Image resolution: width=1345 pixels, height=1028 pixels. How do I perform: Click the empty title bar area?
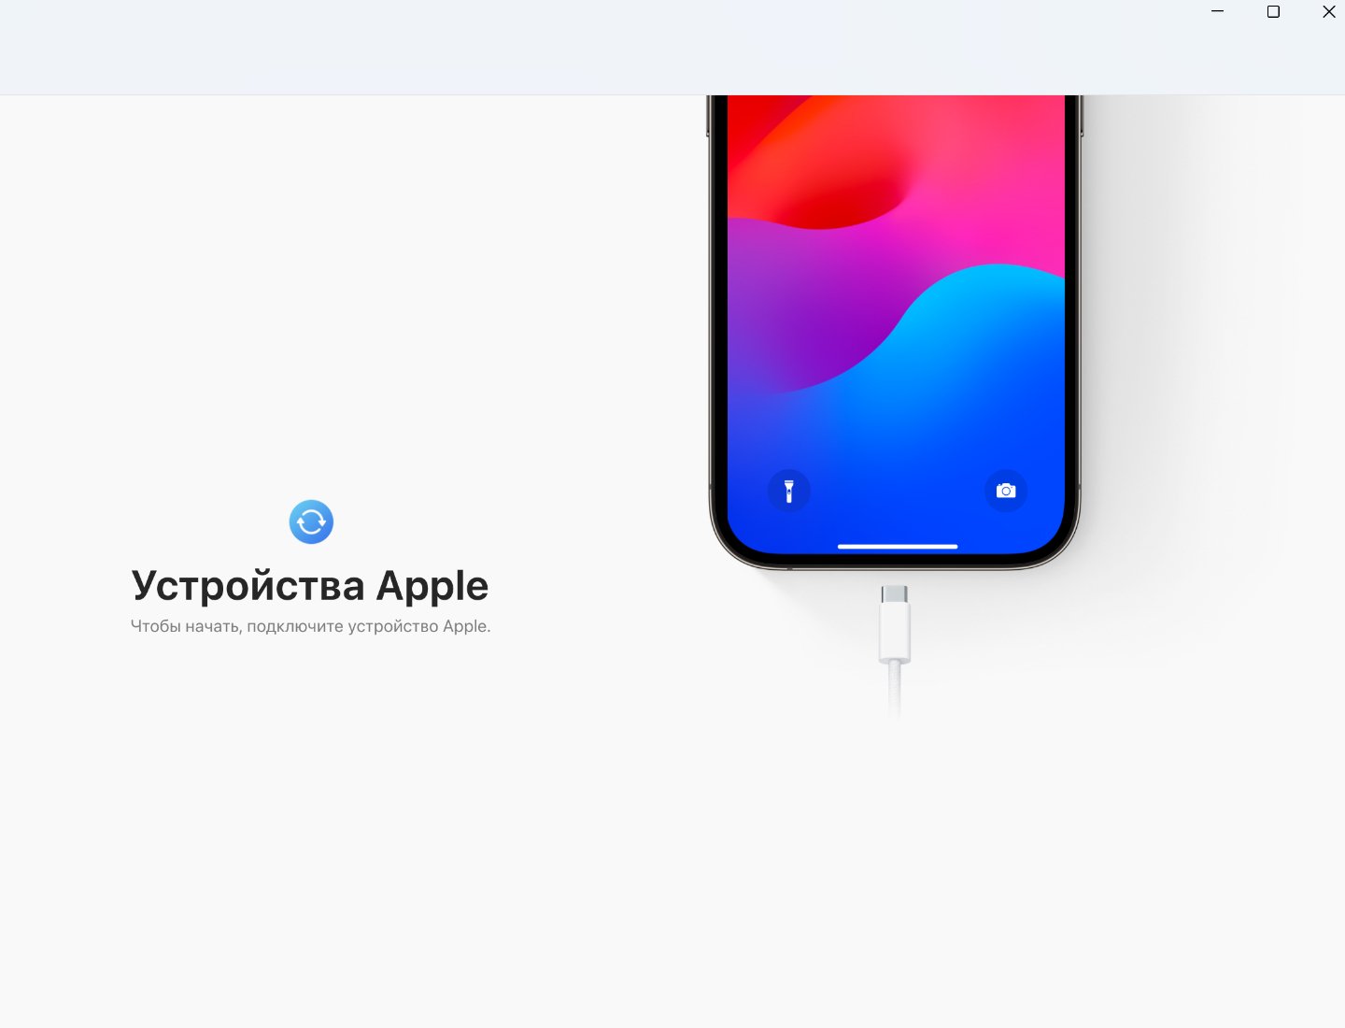click(x=598, y=47)
